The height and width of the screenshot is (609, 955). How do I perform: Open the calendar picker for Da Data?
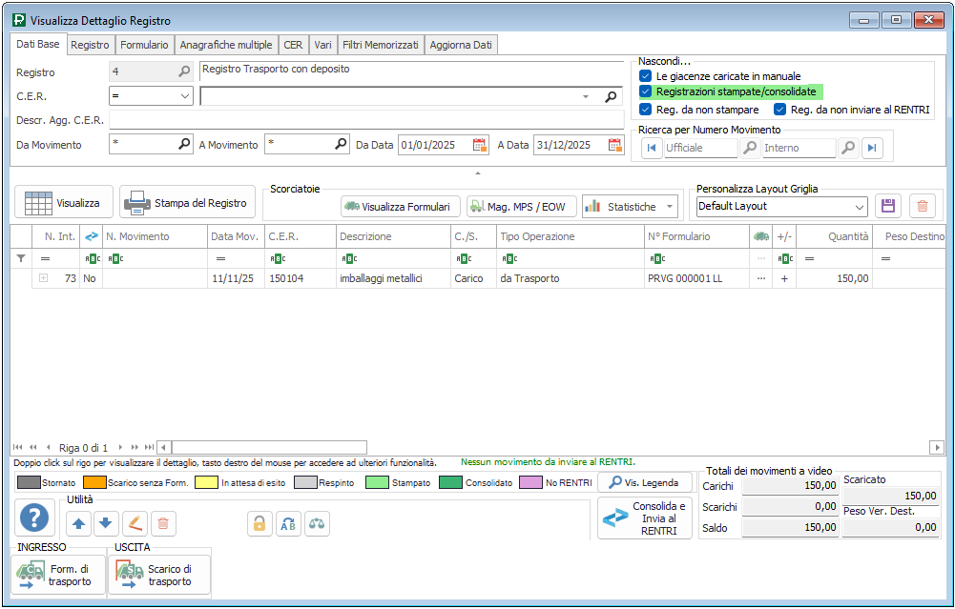tap(480, 145)
